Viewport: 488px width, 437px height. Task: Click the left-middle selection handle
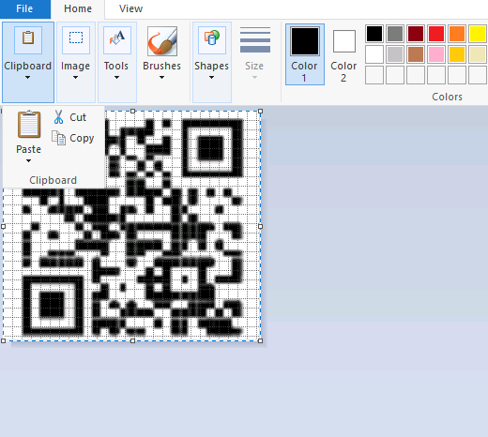(4, 226)
